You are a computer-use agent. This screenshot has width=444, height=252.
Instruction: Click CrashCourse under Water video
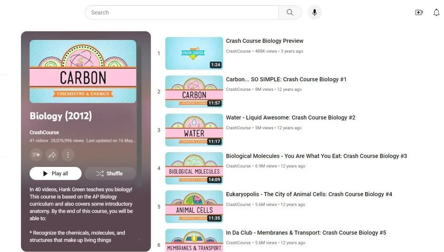[238, 128]
